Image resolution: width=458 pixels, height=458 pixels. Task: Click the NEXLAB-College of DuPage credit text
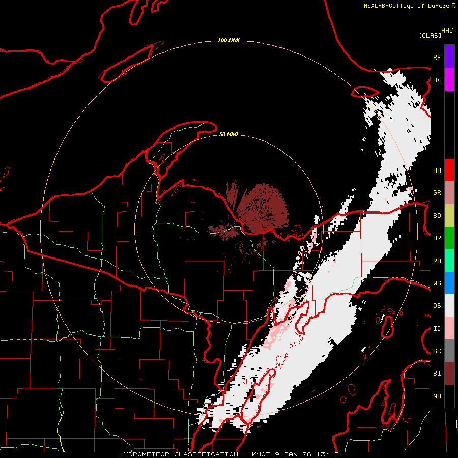(x=407, y=6)
